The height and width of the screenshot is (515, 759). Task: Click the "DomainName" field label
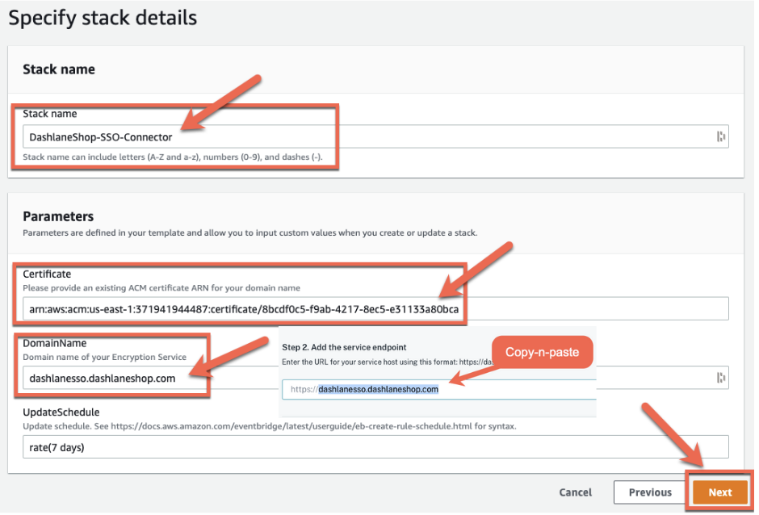(55, 343)
